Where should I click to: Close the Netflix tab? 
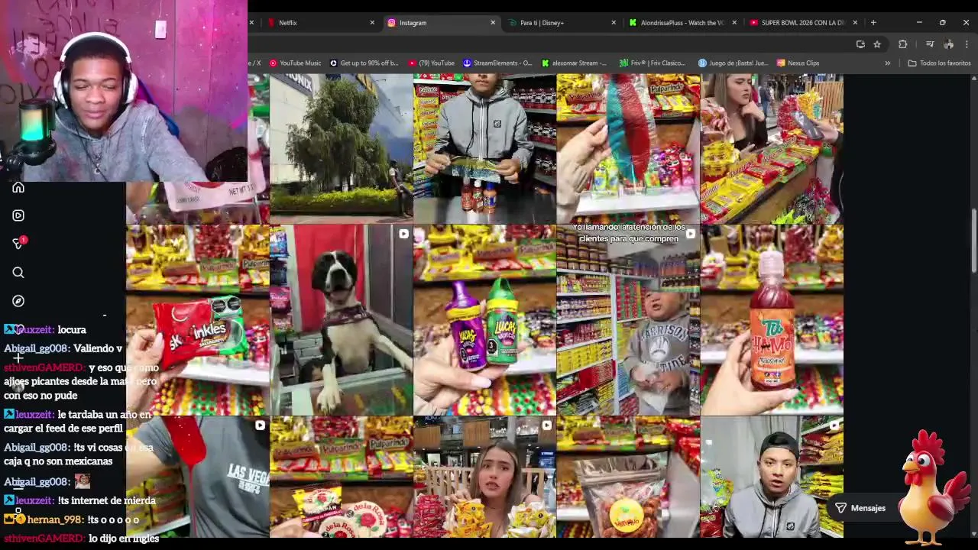372,23
